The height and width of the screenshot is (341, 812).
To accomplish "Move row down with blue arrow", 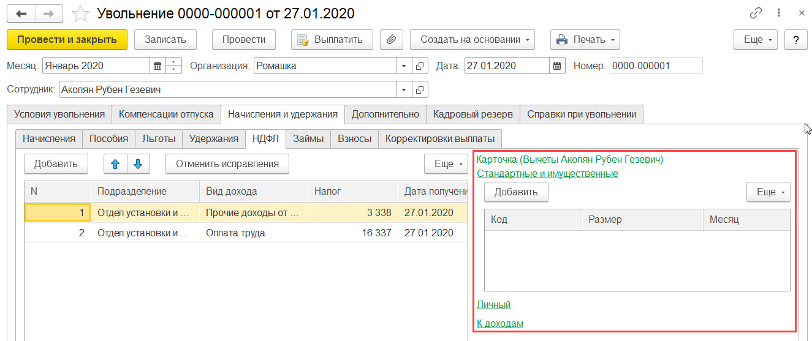I will tap(138, 163).
